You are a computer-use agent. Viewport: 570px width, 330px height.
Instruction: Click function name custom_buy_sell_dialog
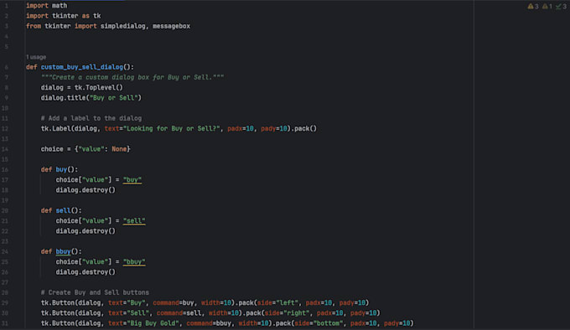click(x=82, y=67)
